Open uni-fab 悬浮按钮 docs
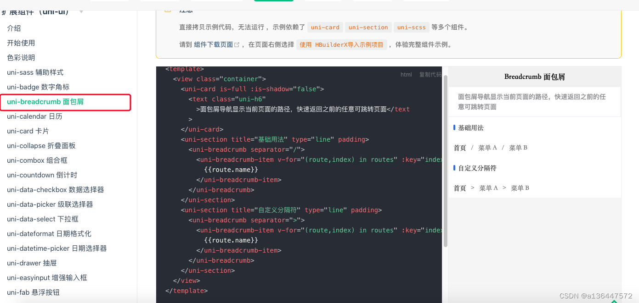 [x=33, y=292]
